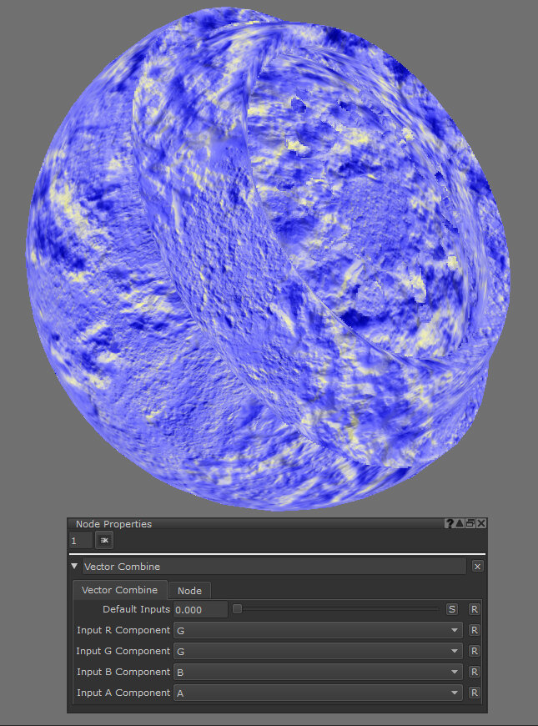This screenshot has width=538, height=726.
Task: Switch to the Node tab
Action: [x=189, y=590]
